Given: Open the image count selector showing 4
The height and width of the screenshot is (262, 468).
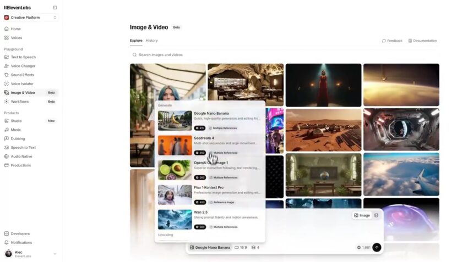Looking at the screenshot, I should (x=255, y=248).
